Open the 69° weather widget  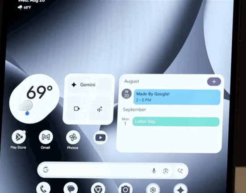coord(34,99)
